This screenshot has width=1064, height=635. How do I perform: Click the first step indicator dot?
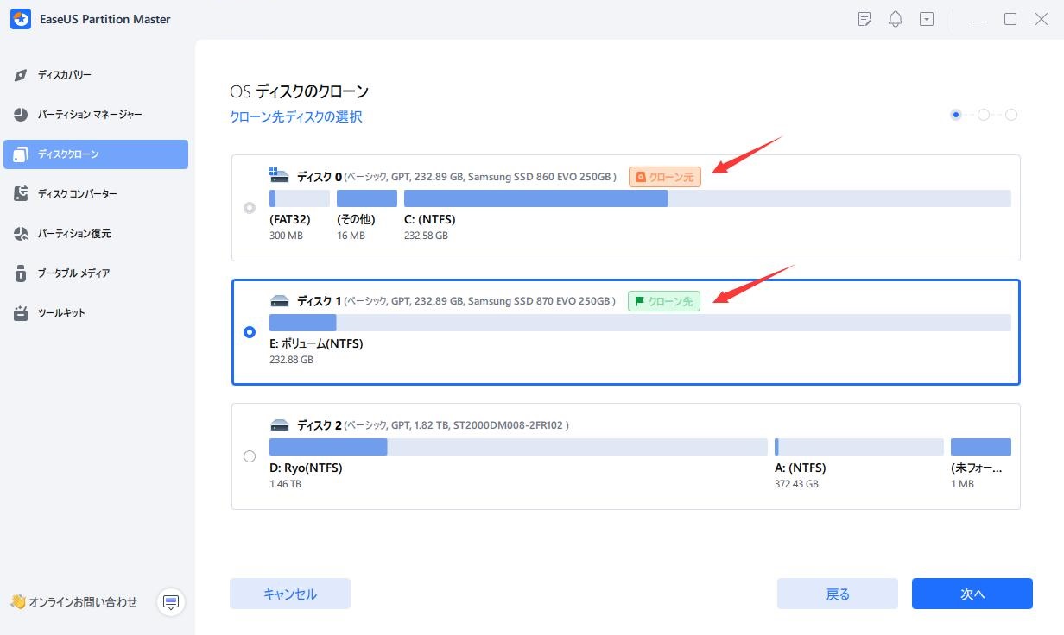point(955,115)
